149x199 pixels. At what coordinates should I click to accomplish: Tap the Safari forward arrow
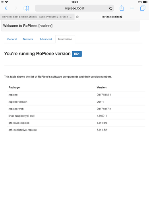16,8
